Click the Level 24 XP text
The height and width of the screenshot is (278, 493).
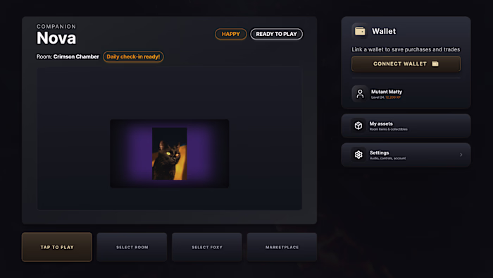[x=386, y=97]
